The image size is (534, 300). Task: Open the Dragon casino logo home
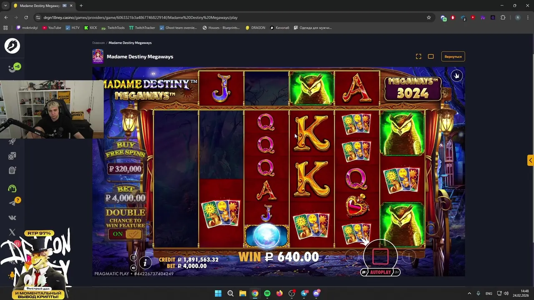point(12,45)
